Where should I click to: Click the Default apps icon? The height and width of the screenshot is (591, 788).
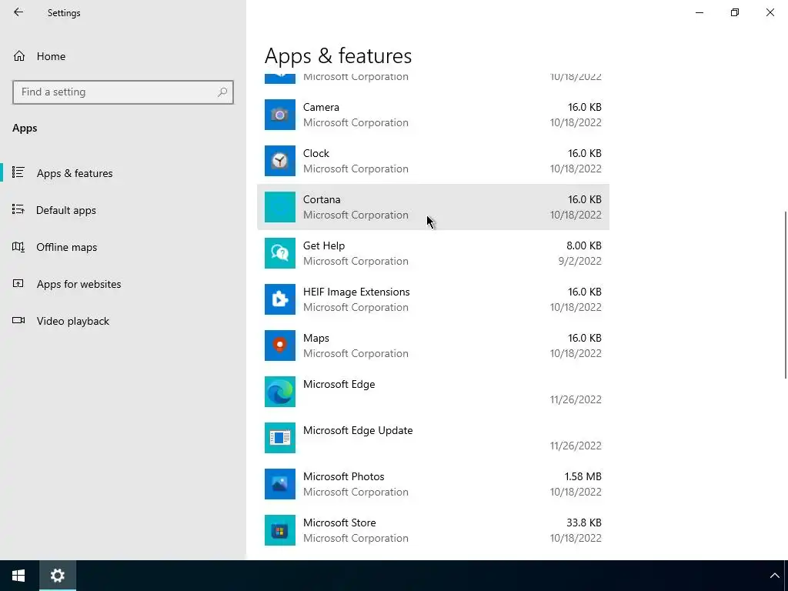coord(18,209)
